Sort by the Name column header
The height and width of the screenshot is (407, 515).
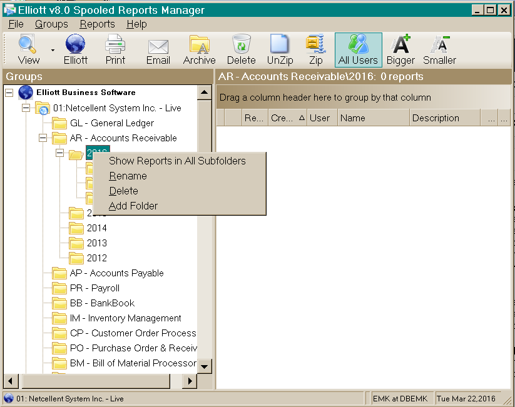[x=374, y=118]
